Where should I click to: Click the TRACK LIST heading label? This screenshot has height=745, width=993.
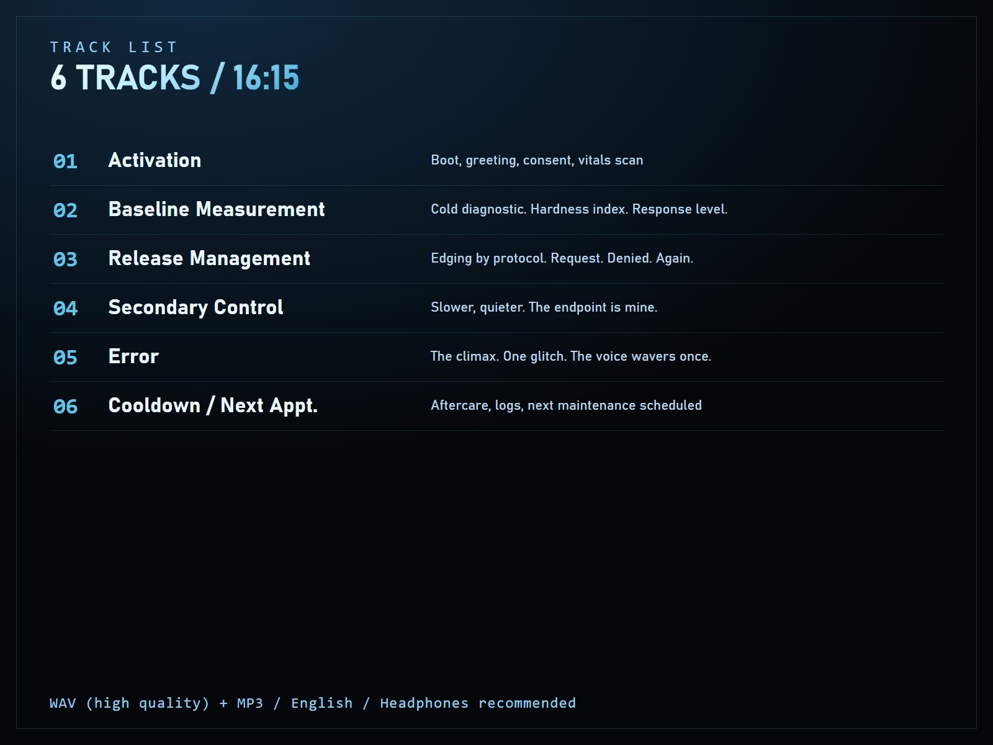pyautogui.click(x=114, y=47)
